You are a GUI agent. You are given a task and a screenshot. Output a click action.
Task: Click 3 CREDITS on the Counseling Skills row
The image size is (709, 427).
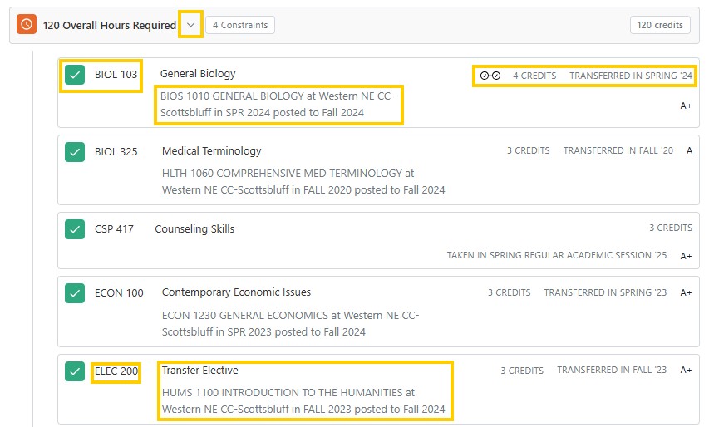671,228
